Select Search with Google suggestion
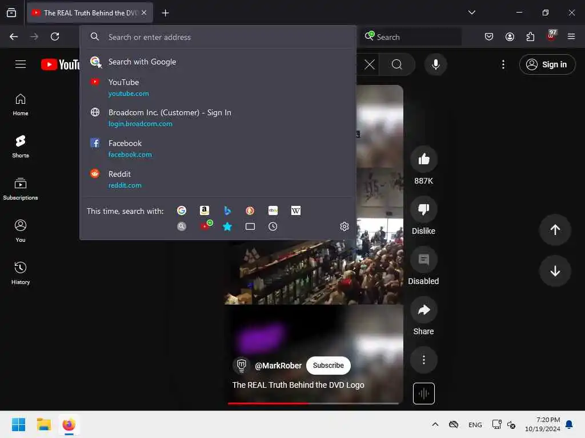 tap(218, 62)
